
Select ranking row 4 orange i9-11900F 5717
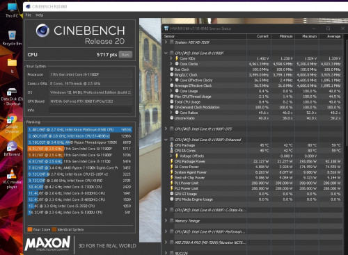(79, 149)
